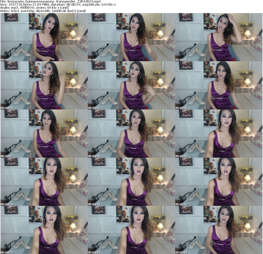Select the thumbnail frame at 00:00:03
Viewport: 263px width, 254px height.
219,37
